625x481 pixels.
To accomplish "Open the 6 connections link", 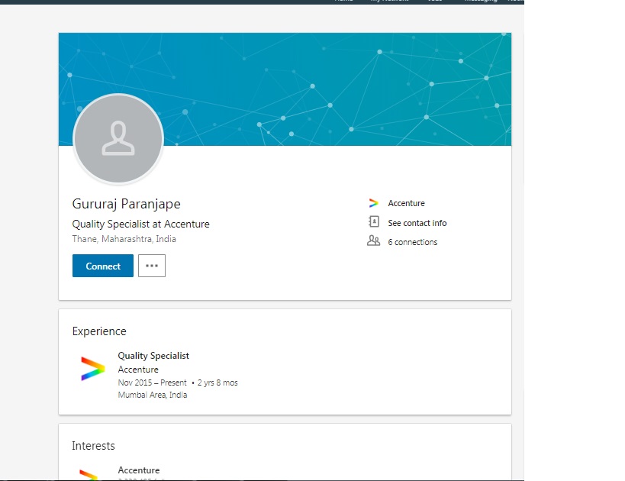I will (x=413, y=242).
